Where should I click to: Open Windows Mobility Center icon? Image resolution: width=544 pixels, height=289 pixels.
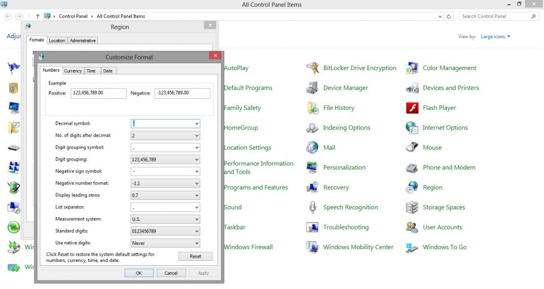tap(312, 247)
